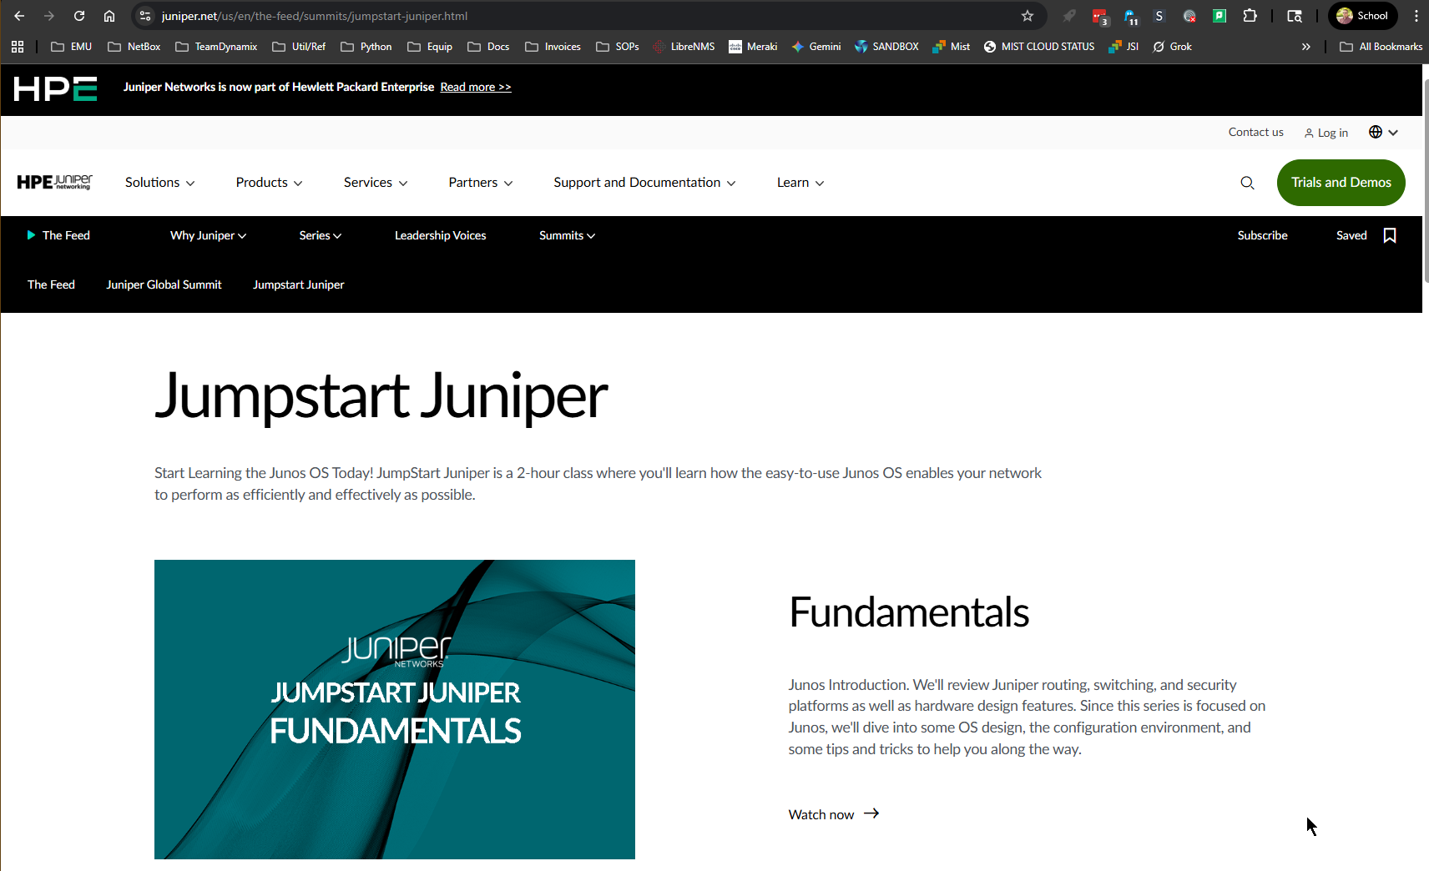Open the Chrome three-dot menu
The height and width of the screenshot is (871, 1429).
point(1416,16)
